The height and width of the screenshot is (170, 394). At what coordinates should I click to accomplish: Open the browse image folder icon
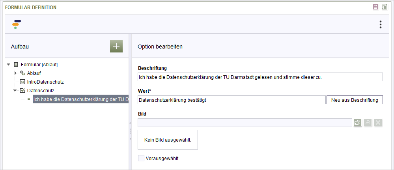coord(357,122)
